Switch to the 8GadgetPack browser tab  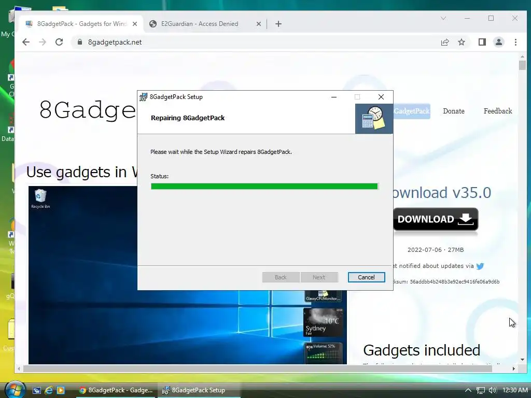point(81,24)
